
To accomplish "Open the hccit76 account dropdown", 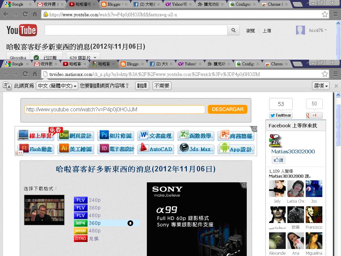I will tap(318, 30).
